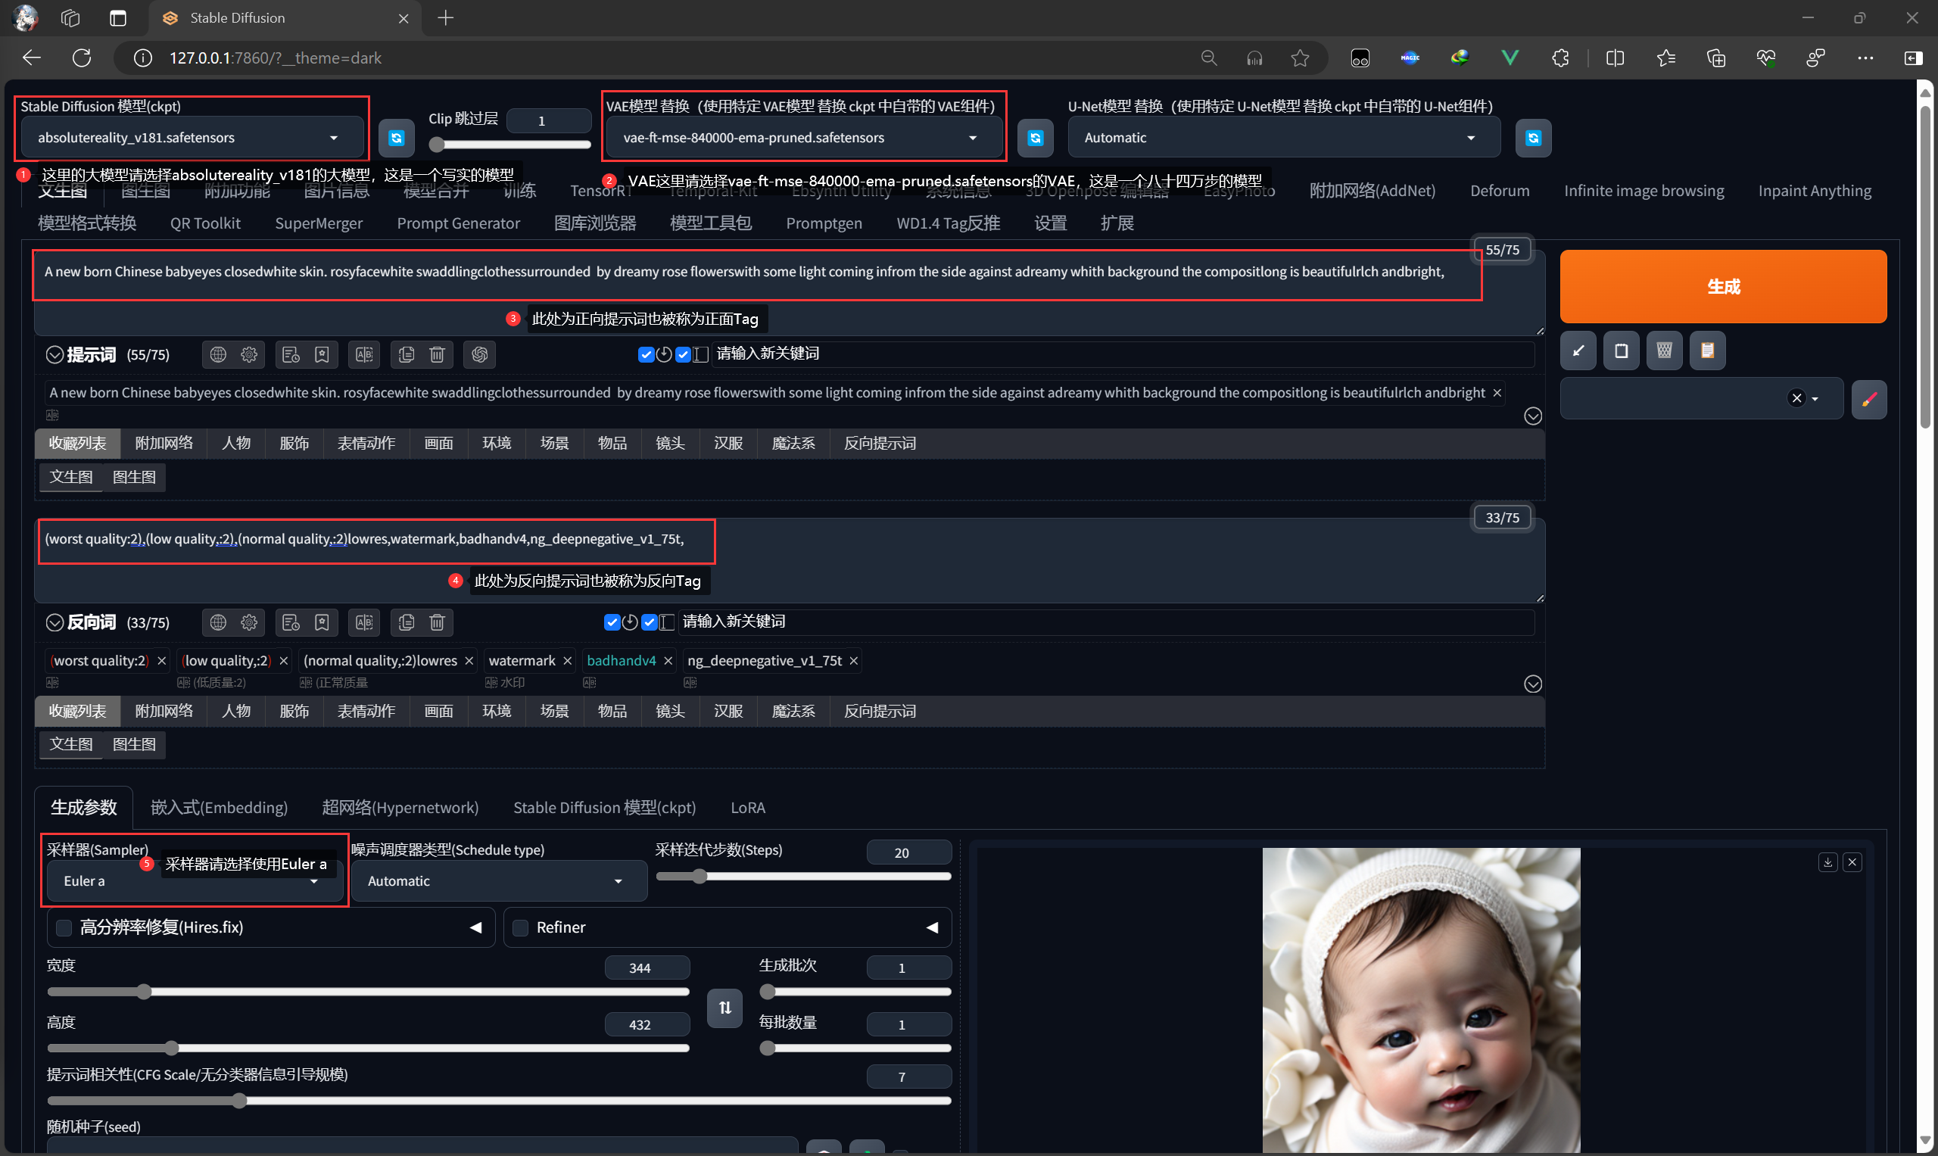This screenshot has width=1938, height=1156.
Task: Click the globe icon in 反向词 toolbar
Action: coord(218,622)
